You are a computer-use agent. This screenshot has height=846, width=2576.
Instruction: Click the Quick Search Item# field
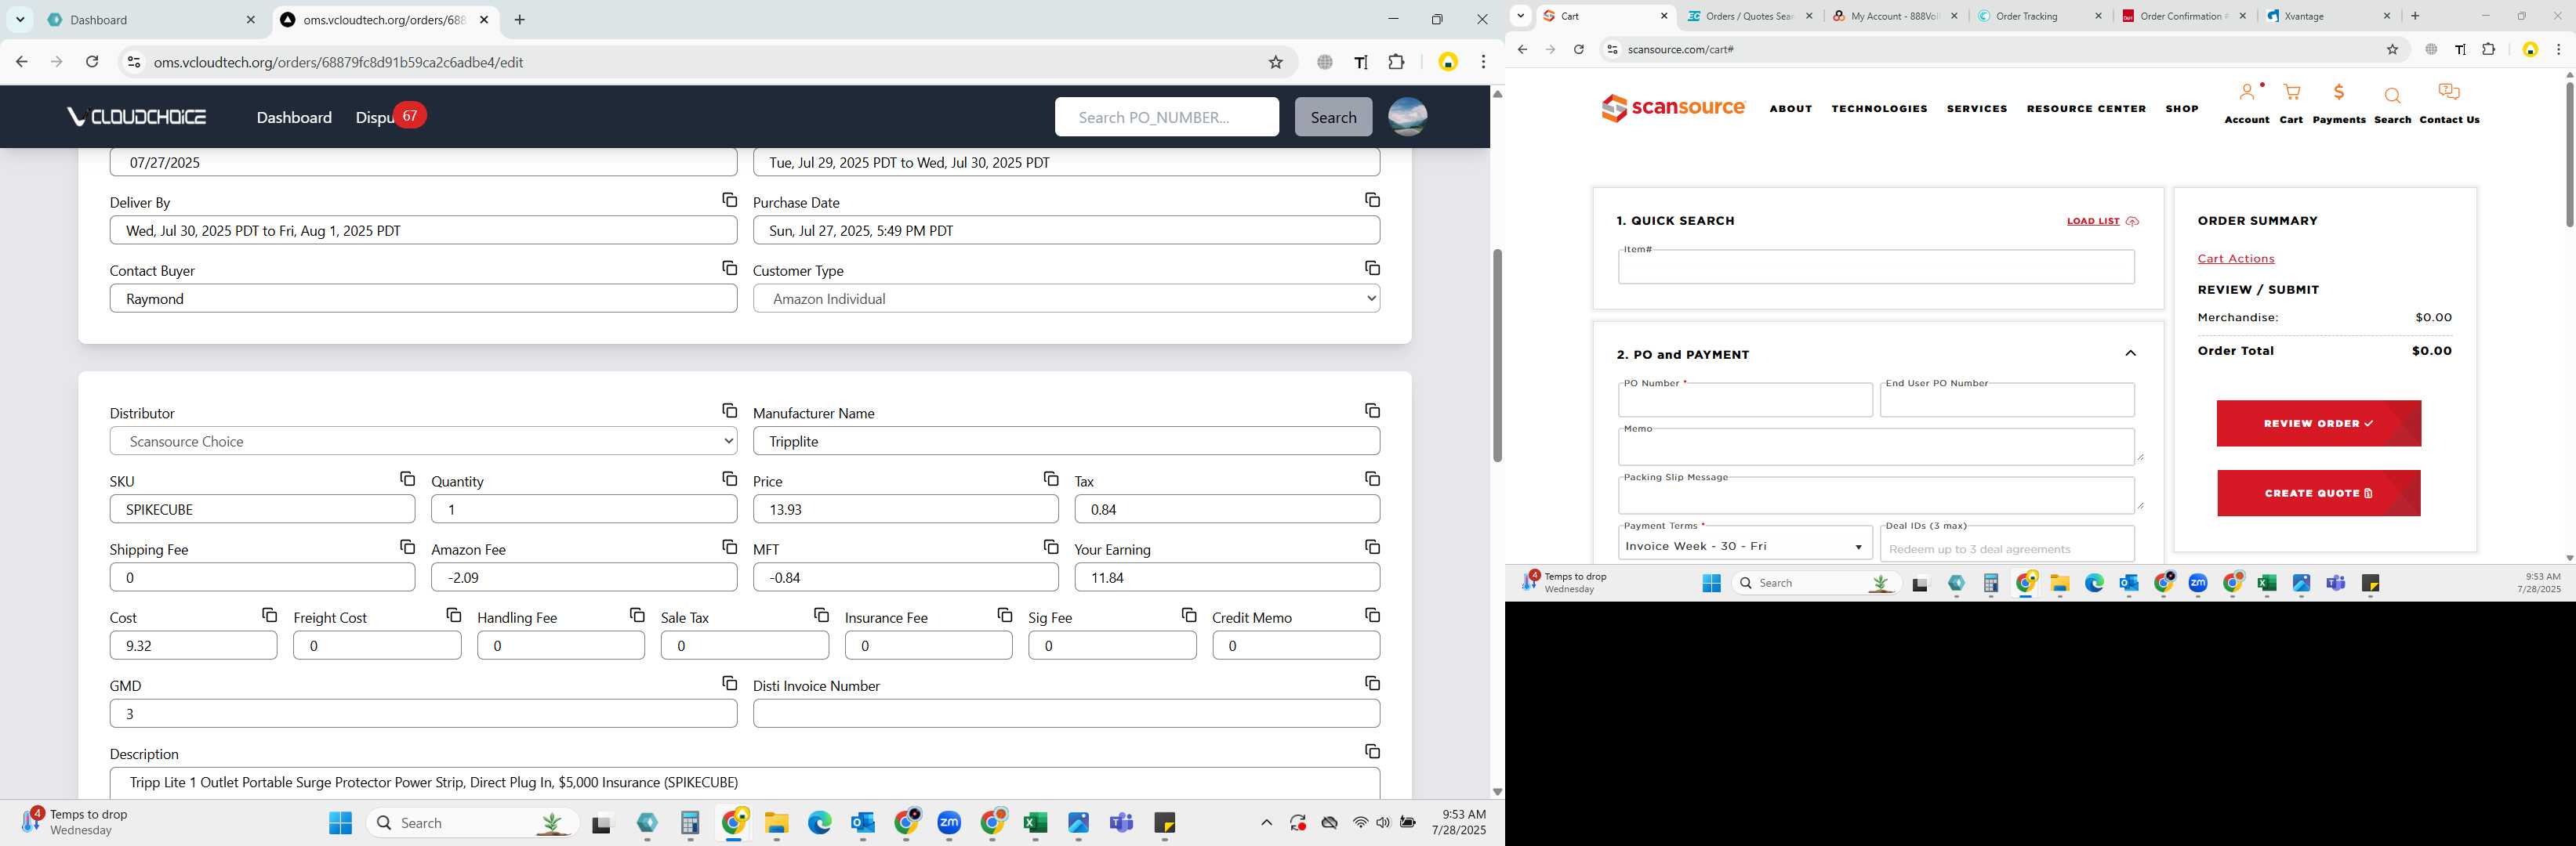pos(1876,266)
